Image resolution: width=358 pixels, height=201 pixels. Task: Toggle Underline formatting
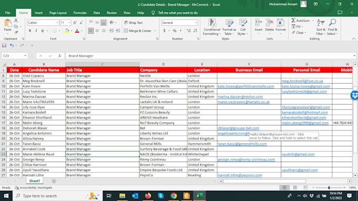click(x=43, y=31)
